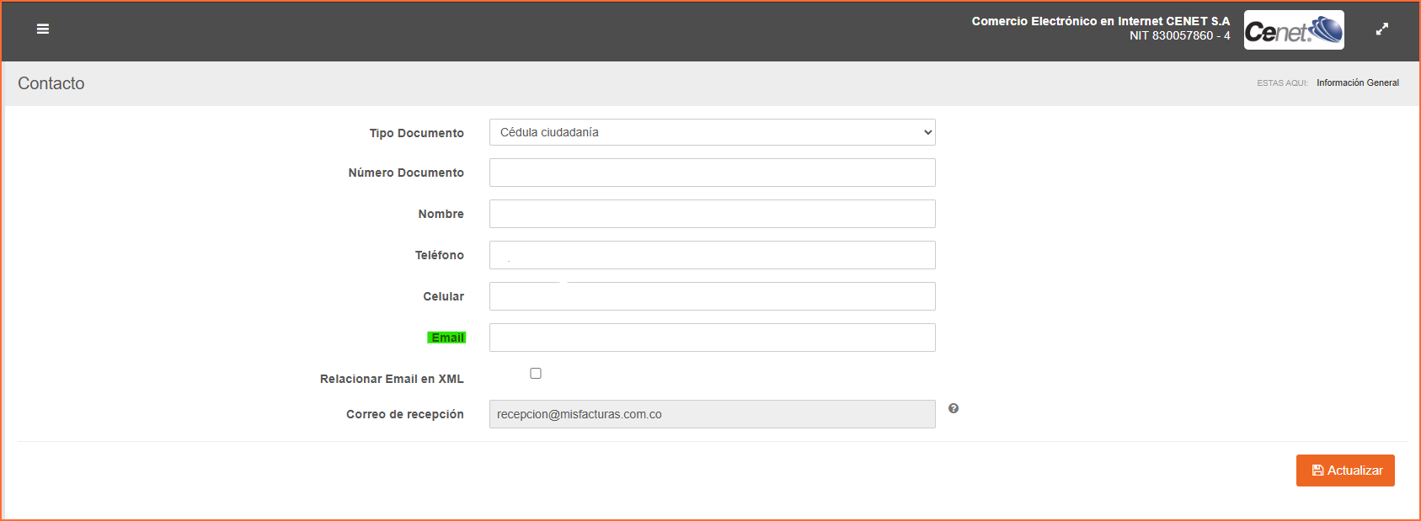The image size is (1421, 521).
Task: Select the Teléfono input box
Action: 712,255
